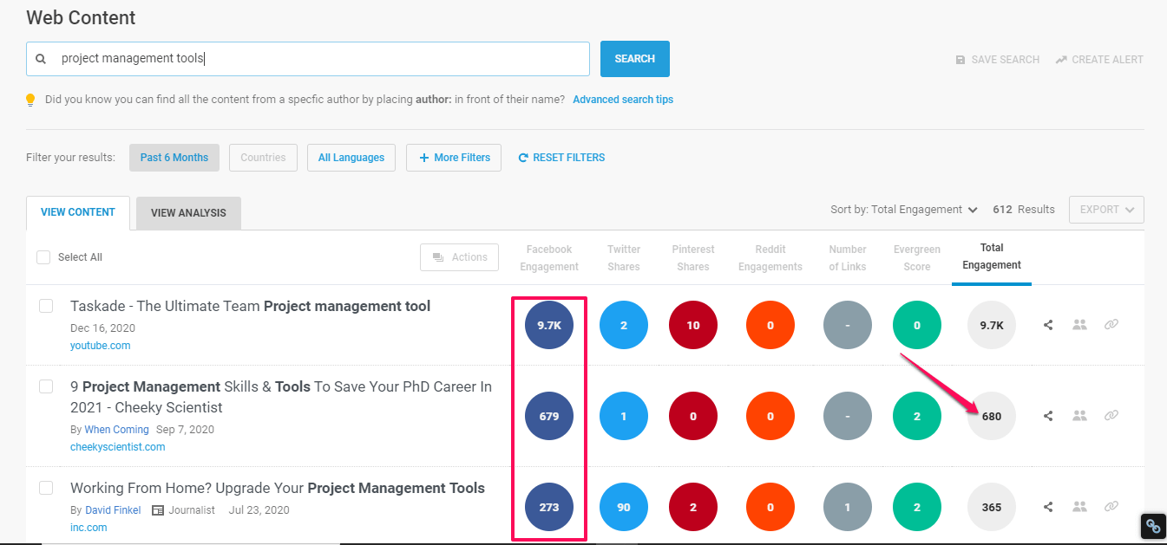
Task: Click the share icon for Taskade row
Action: pyautogui.click(x=1048, y=325)
